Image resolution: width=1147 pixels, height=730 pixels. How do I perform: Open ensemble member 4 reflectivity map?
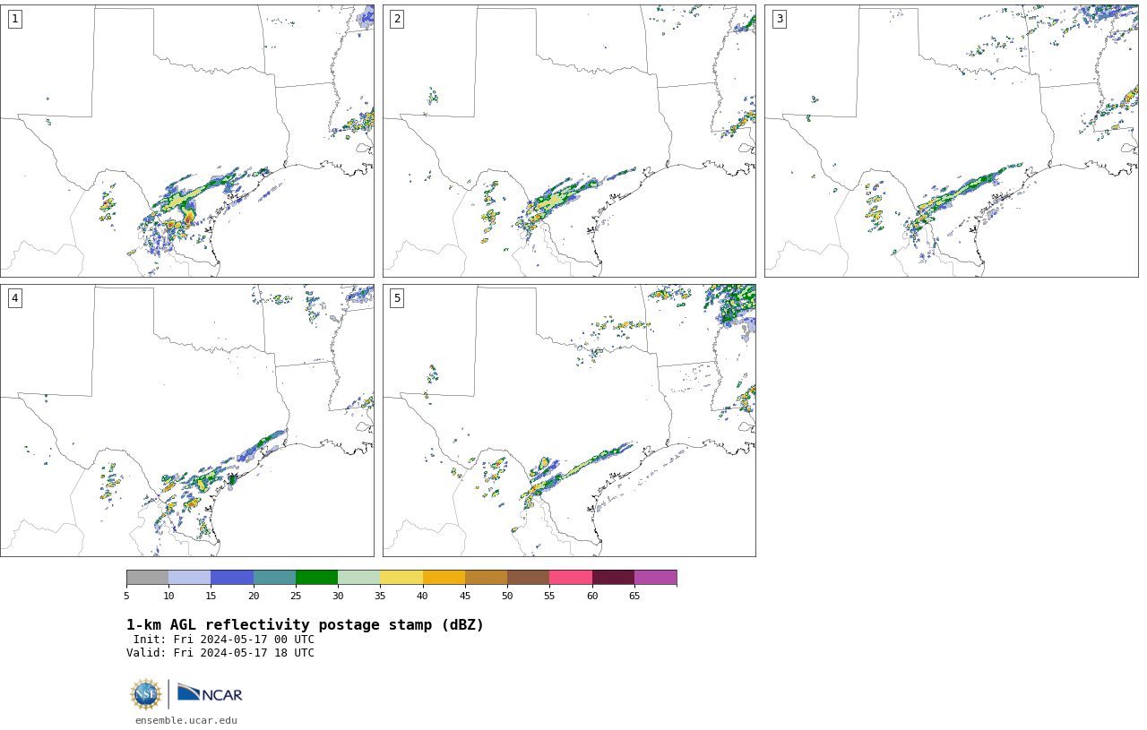pos(187,421)
